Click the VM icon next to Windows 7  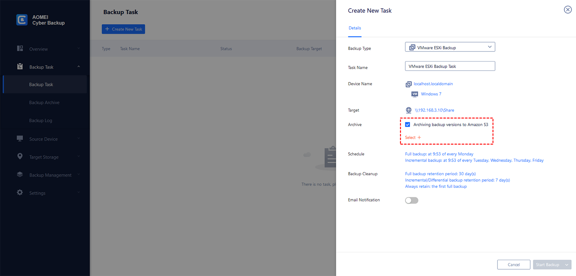415,94
